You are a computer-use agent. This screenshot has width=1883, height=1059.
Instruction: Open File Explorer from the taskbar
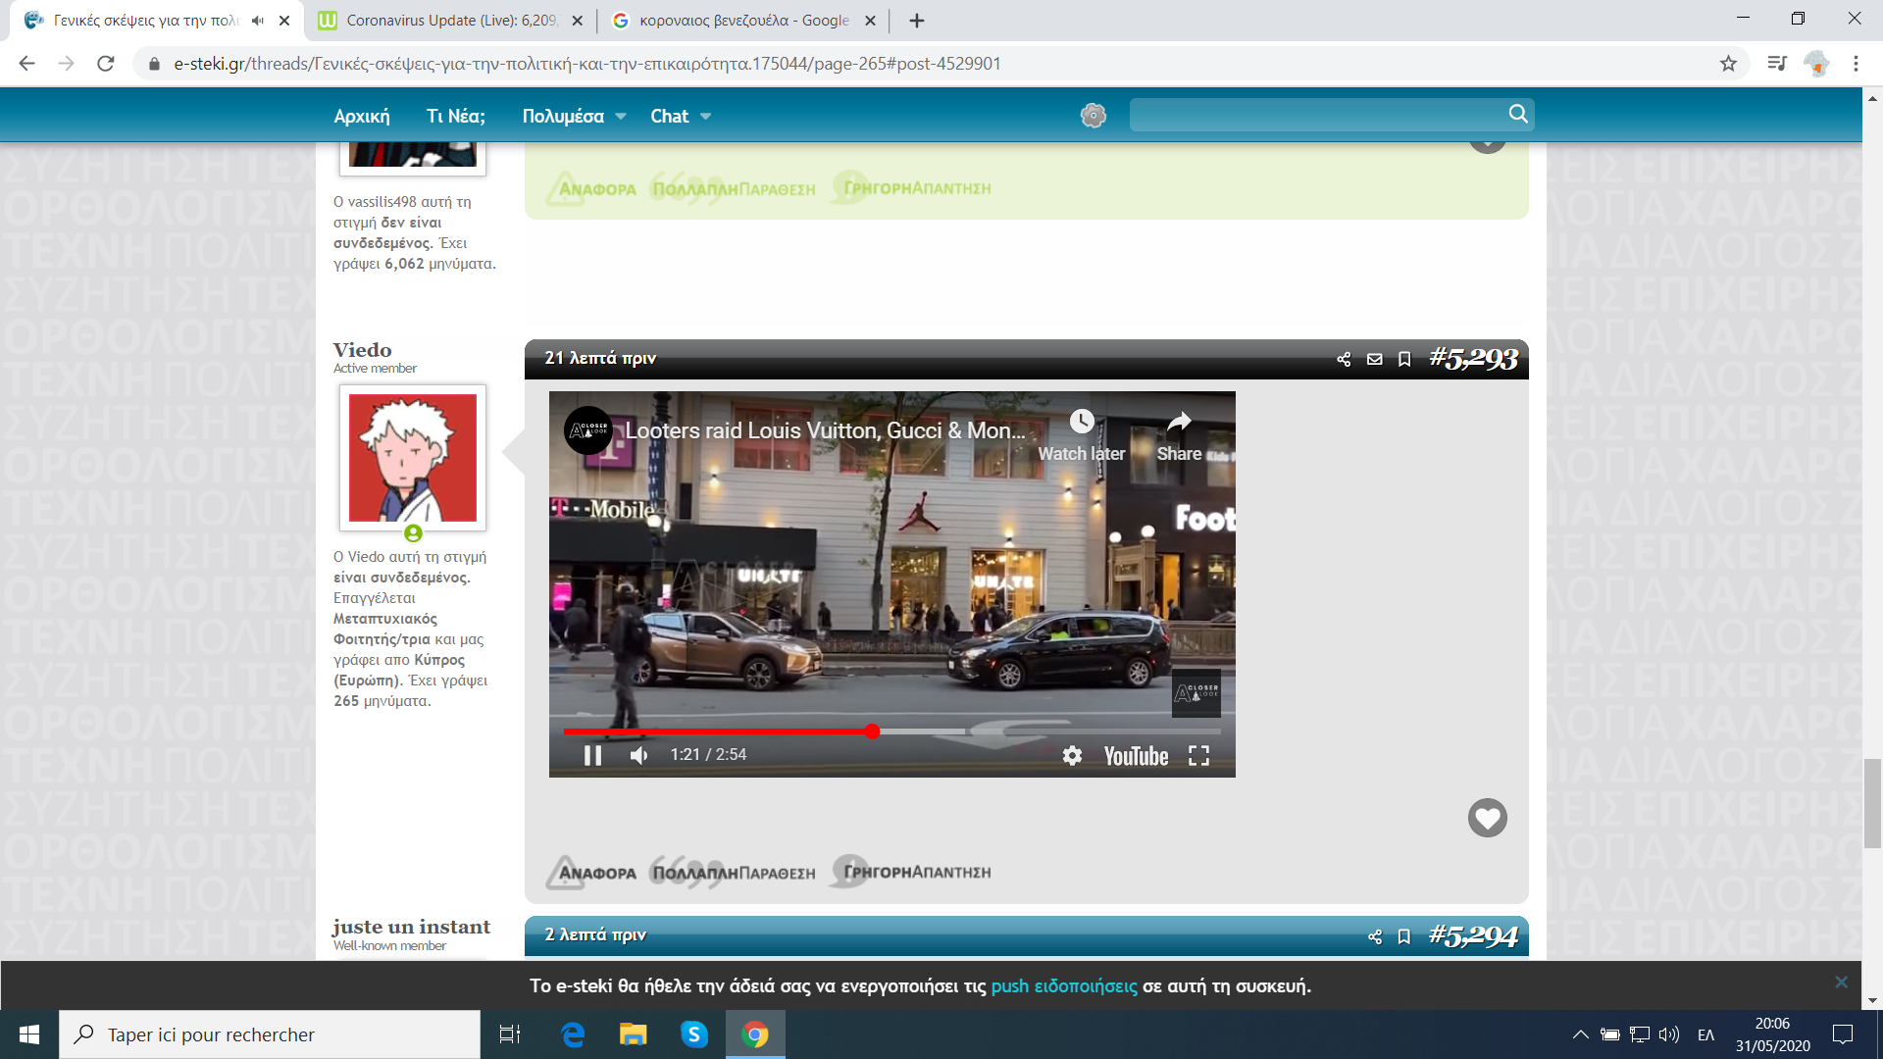point(634,1034)
